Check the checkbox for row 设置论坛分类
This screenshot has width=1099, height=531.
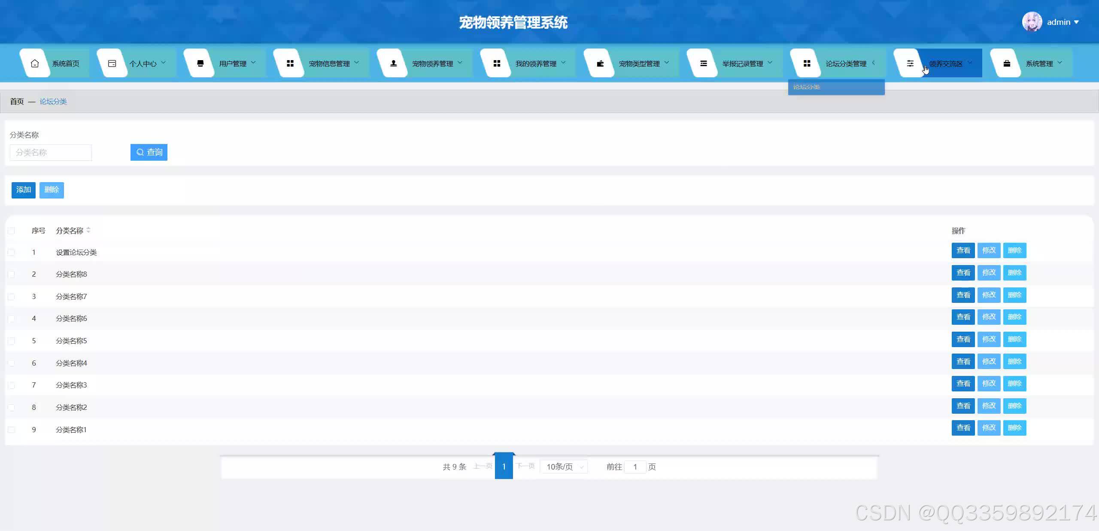[11, 252]
